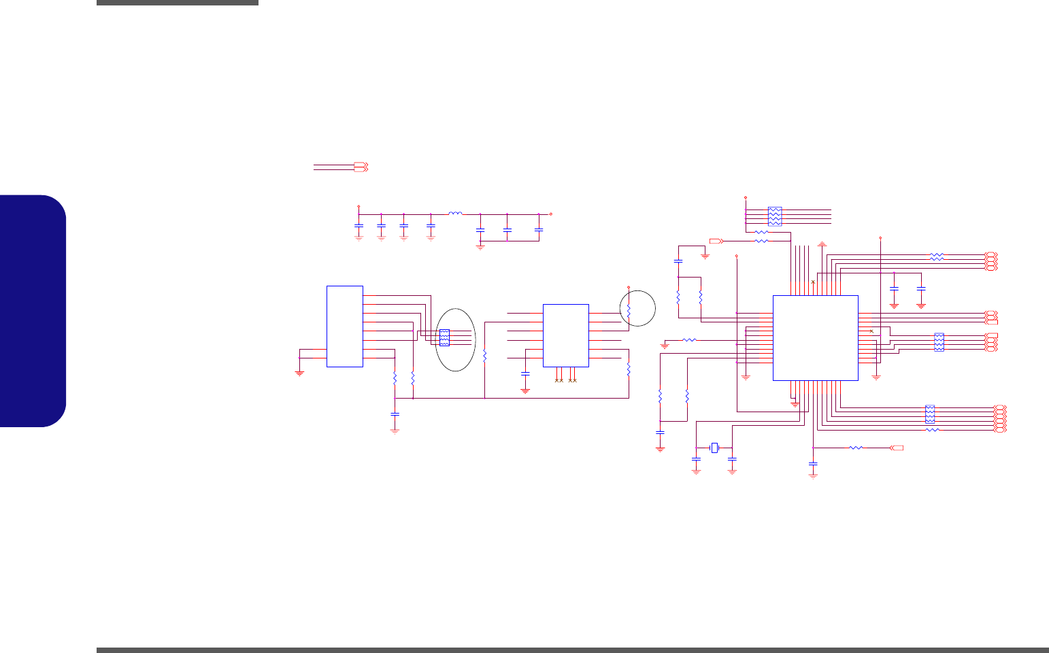Click the series resistor pair on the top-right bus
1049x653 pixels.
pos(937,256)
